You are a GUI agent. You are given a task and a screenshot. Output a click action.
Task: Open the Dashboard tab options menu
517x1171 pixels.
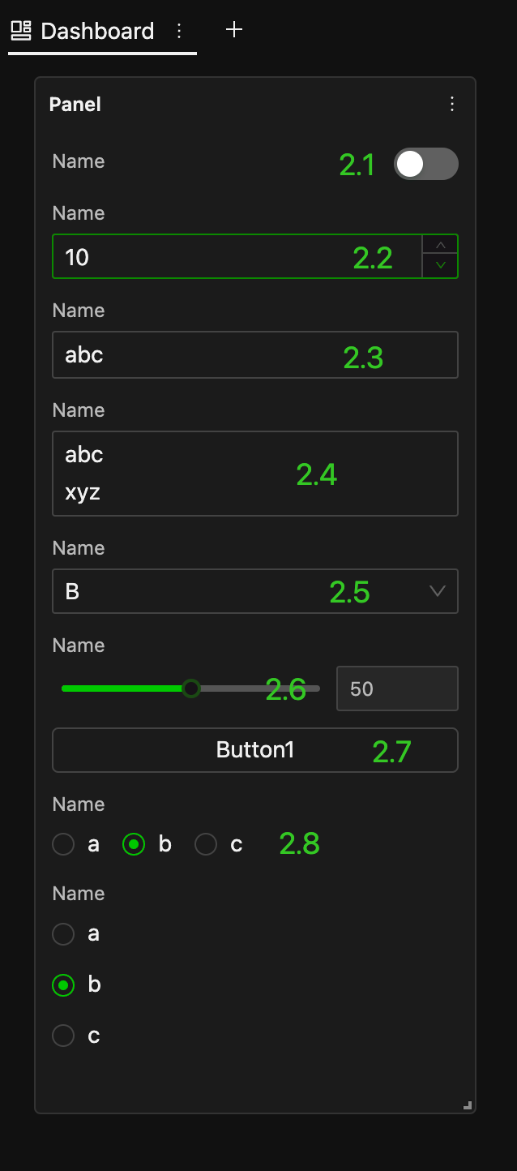(179, 31)
